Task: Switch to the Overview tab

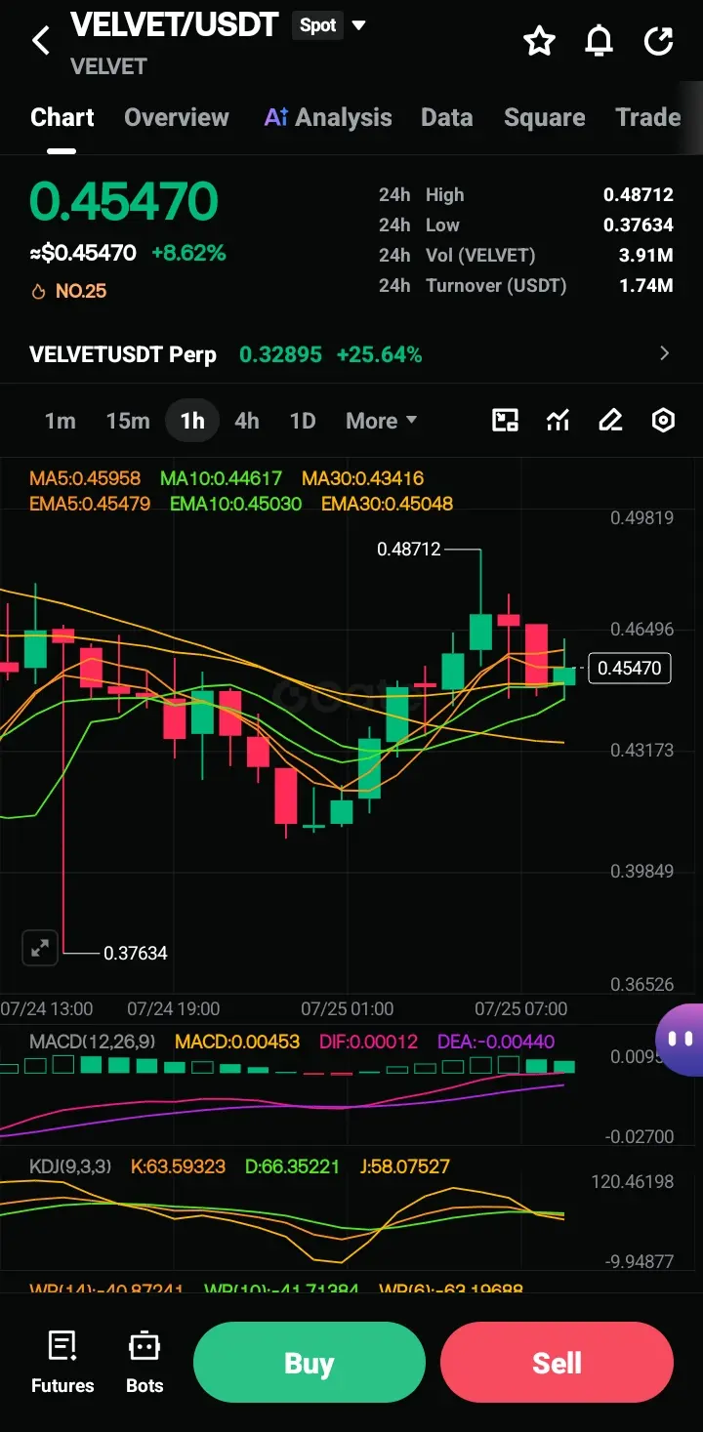Action: tap(177, 117)
